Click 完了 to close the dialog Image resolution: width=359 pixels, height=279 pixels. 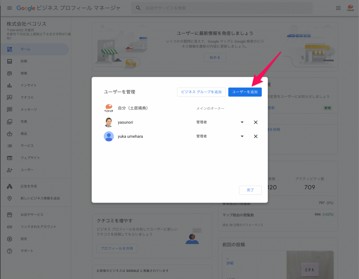(250, 190)
